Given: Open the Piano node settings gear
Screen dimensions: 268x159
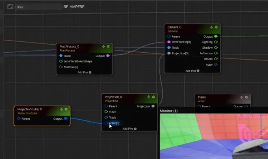Looking at the screenshot, I should click(x=246, y=97).
